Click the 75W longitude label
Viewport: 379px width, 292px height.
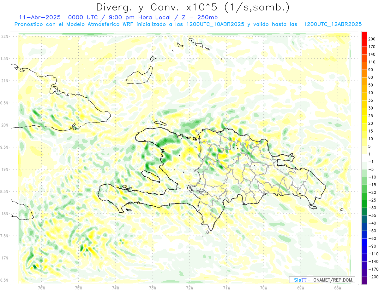[79, 288]
